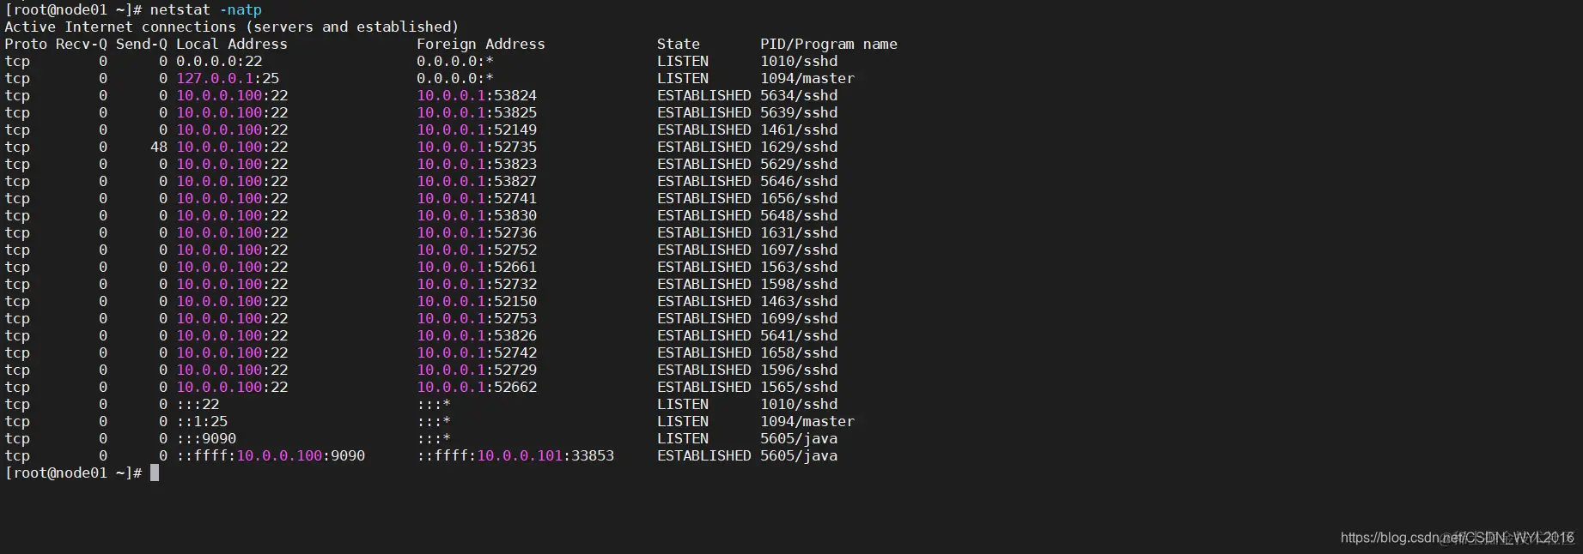Screen dimensions: 1583x554
Task: Click the 'State' column header
Action: tap(679, 44)
